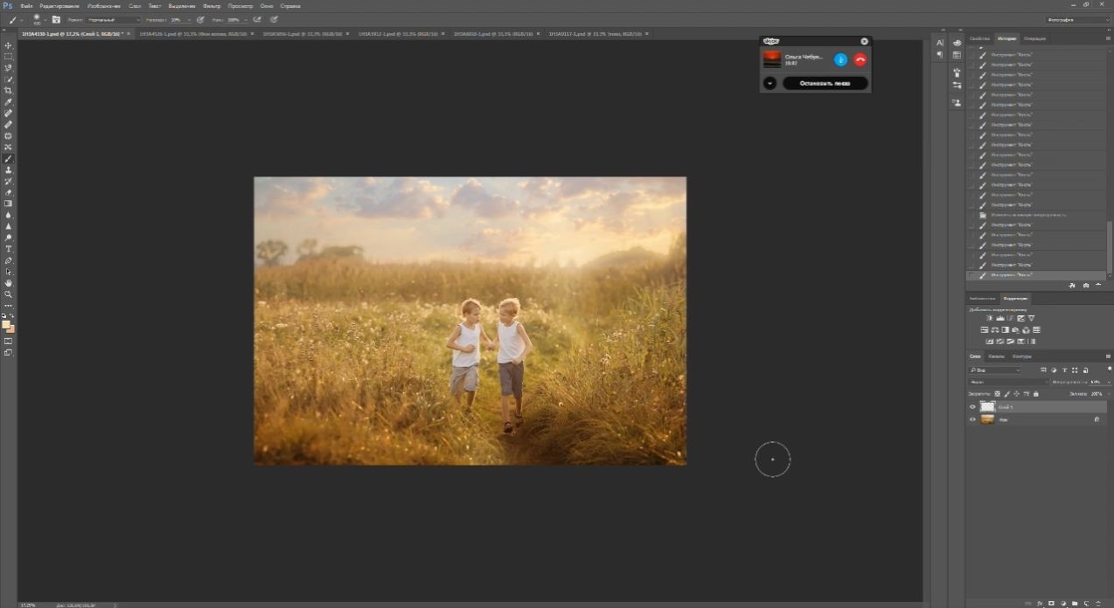The image size is (1114, 608).
Task: Hide the top layer with eye icon
Action: coord(972,407)
